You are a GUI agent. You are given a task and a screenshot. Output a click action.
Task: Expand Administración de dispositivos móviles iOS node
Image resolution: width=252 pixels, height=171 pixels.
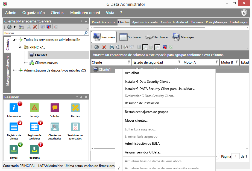[x=14, y=70]
